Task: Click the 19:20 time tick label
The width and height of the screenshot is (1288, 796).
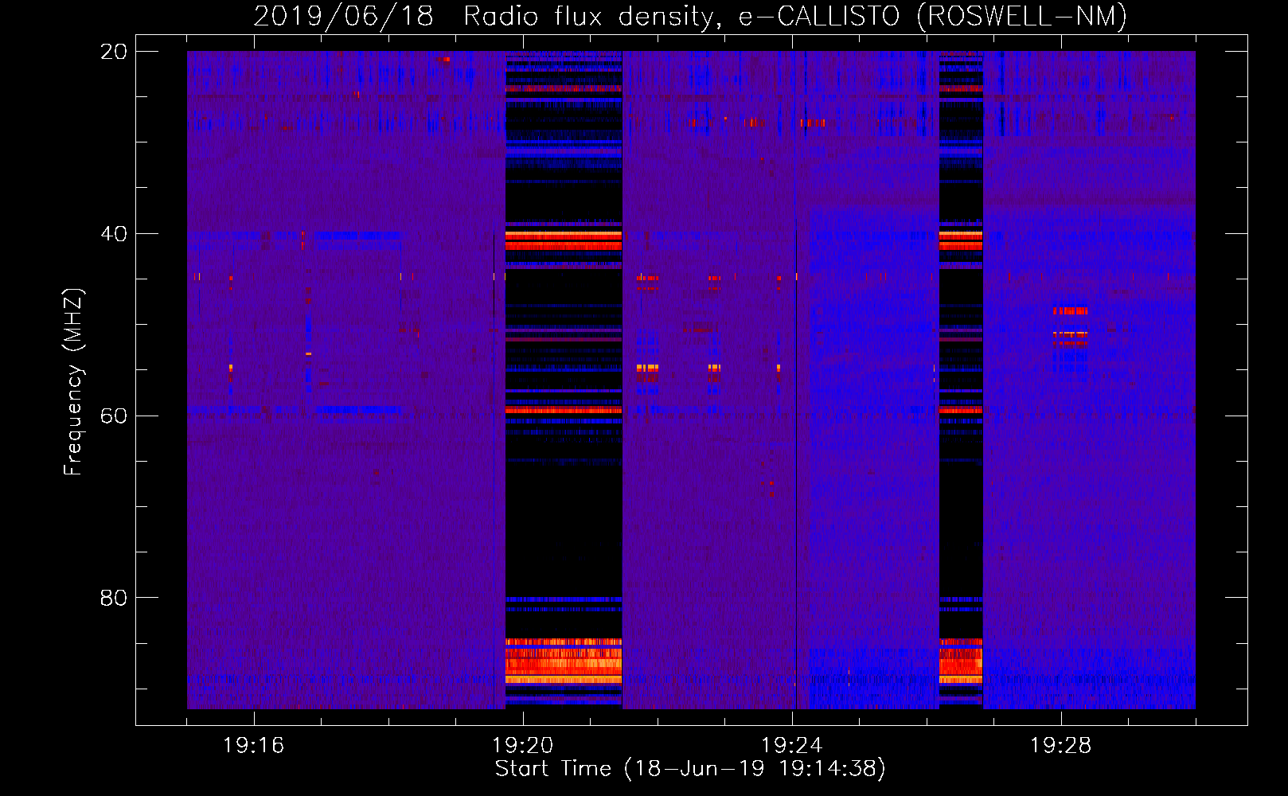Action: (x=522, y=745)
